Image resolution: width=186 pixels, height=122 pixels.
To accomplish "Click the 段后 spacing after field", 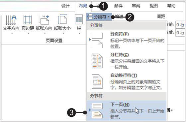I will tap(180, 33).
